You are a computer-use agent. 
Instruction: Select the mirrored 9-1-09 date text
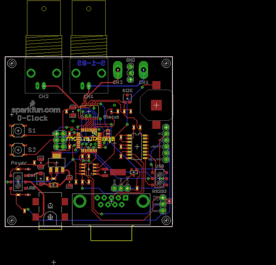pos(91,63)
